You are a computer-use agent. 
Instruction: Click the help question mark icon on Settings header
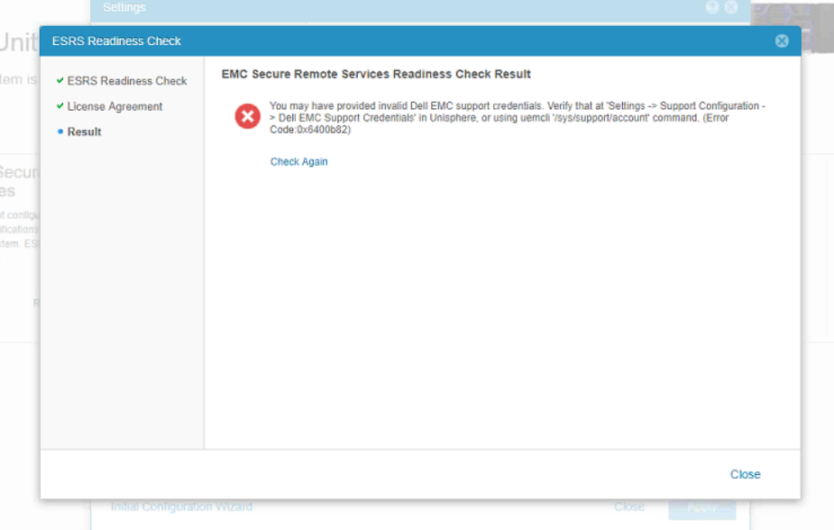(713, 7)
